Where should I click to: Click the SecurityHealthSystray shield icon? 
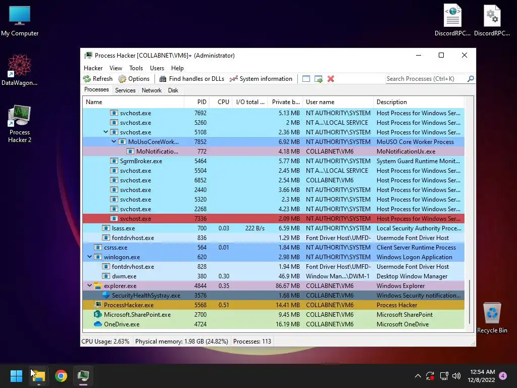tap(106, 295)
